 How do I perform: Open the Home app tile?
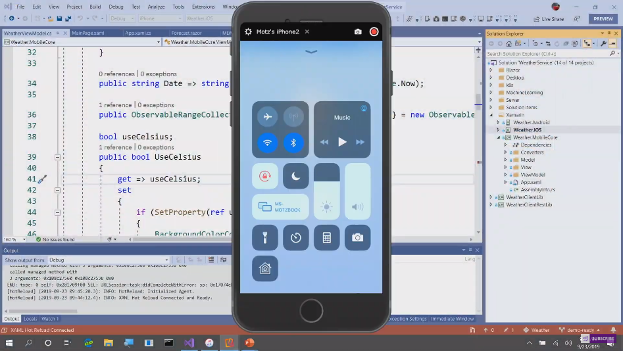(265, 269)
